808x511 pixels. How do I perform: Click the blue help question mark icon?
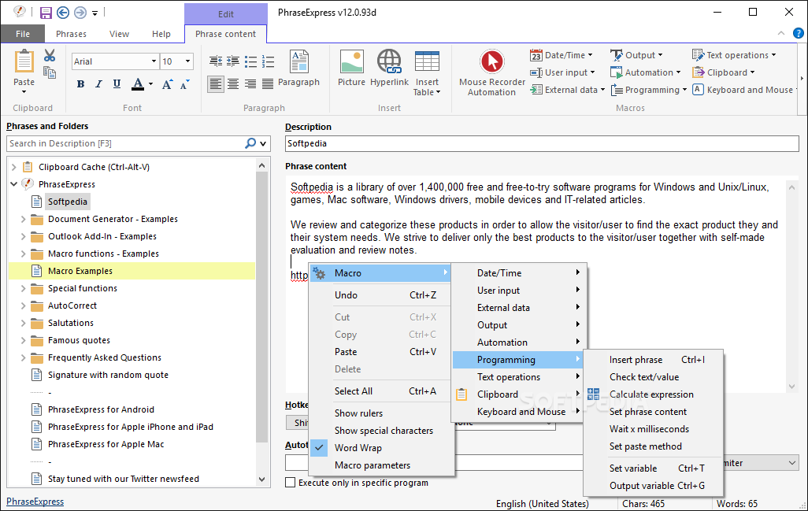[x=799, y=34]
